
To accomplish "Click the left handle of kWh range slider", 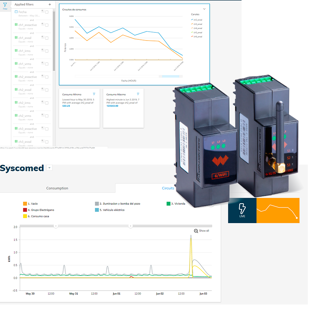I will point(56,226).
